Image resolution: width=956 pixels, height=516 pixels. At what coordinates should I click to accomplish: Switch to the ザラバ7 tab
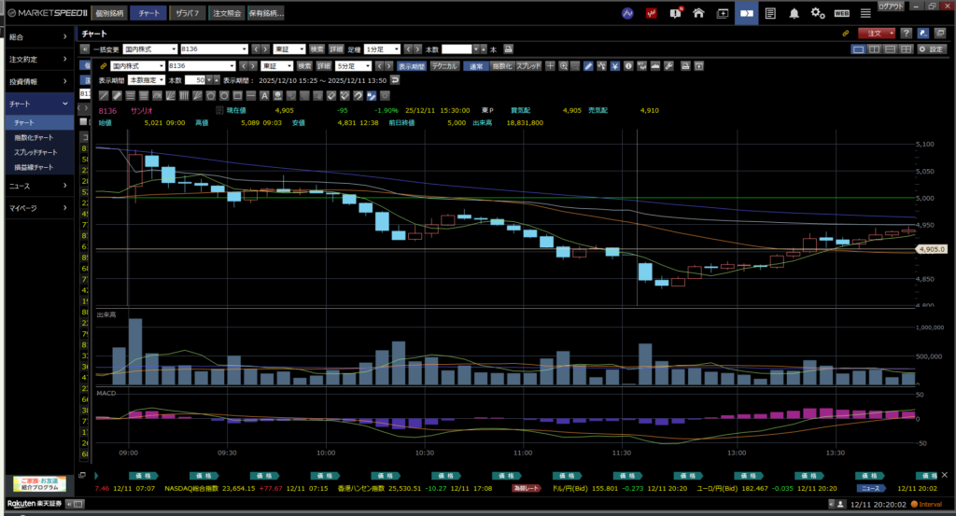tap(188, 14)
